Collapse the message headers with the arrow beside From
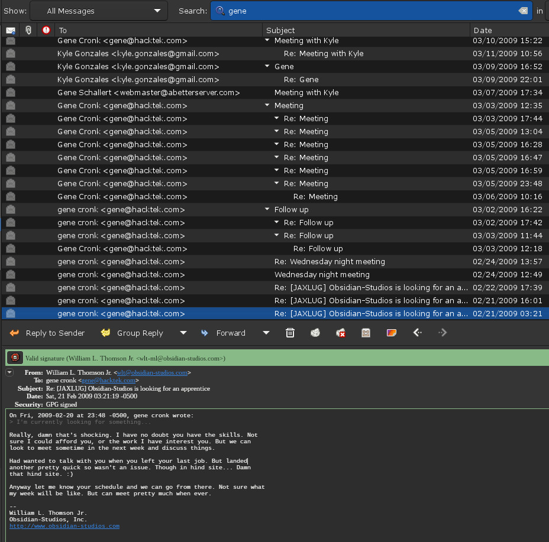The image size is (549, 542). [x=9, y=372]
